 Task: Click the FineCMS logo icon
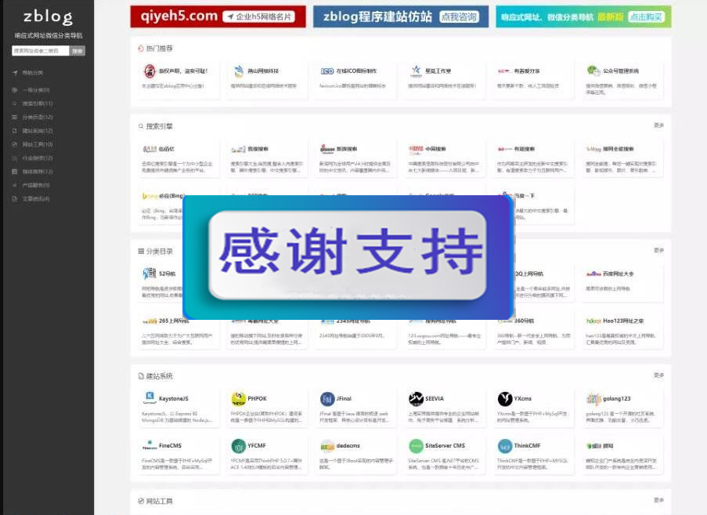tap(150, 445)
